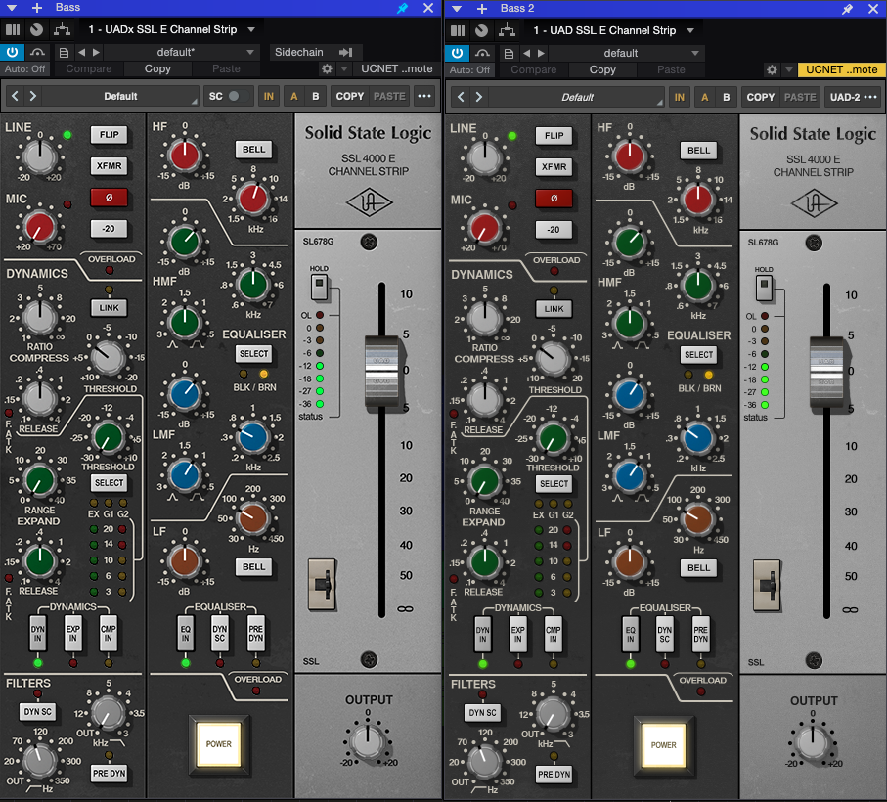The image size is (887, 802).
Task: Open the preset file icon in Bass
Action: coord(64,53)
